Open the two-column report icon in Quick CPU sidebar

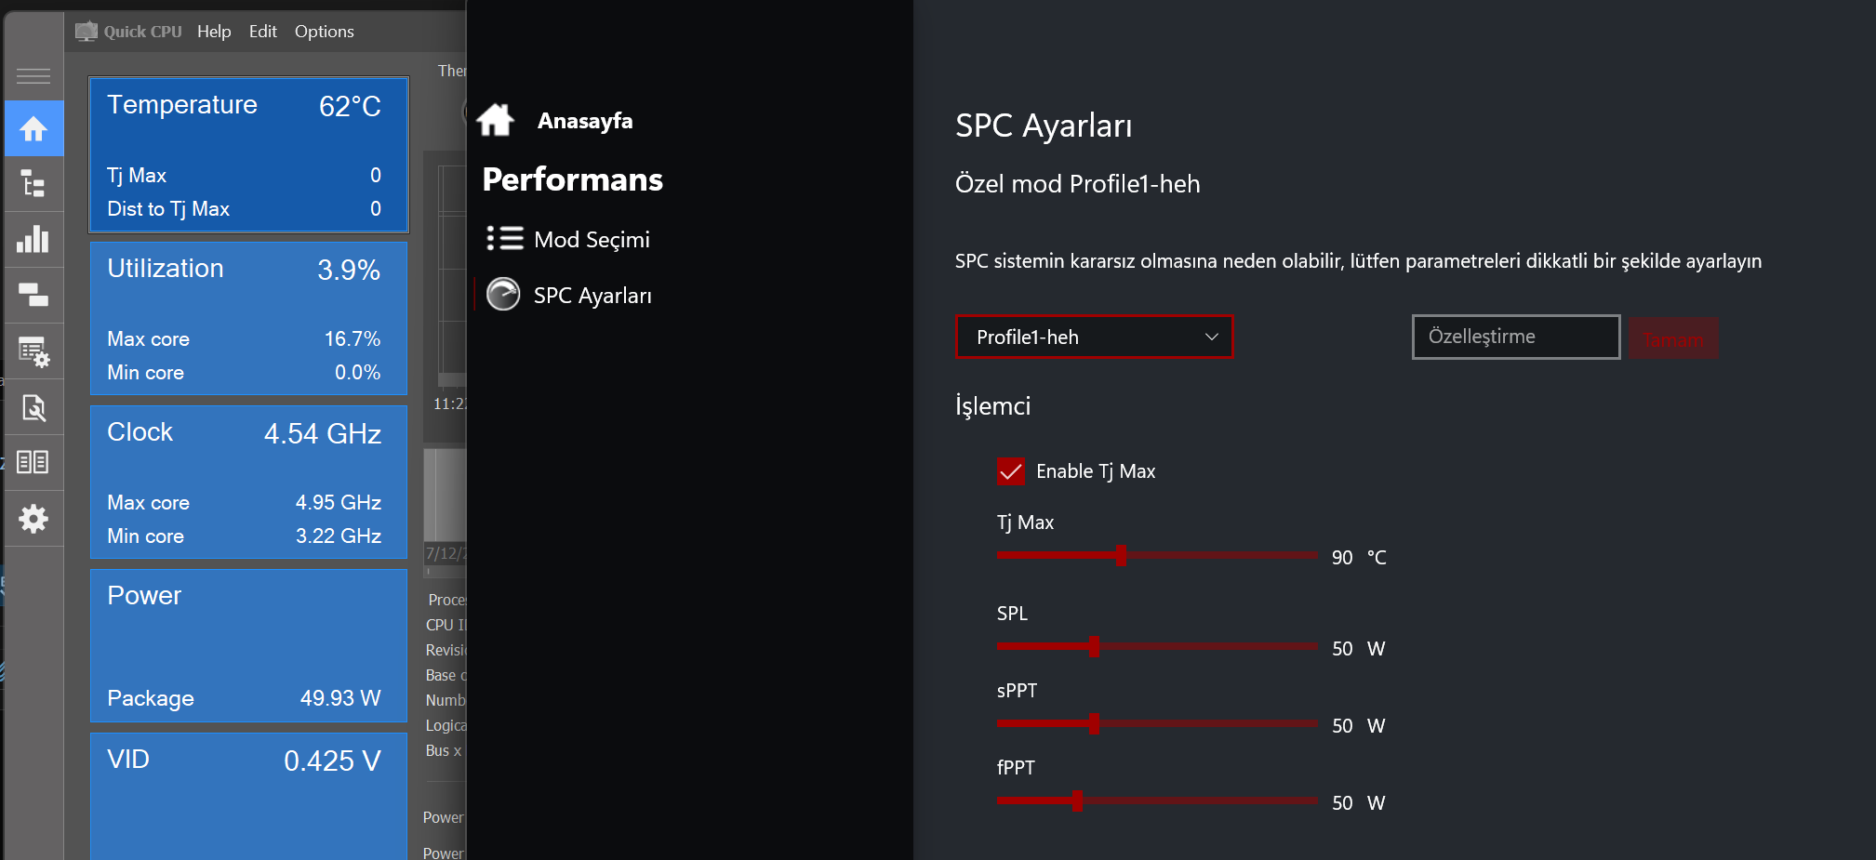(33, 462)
